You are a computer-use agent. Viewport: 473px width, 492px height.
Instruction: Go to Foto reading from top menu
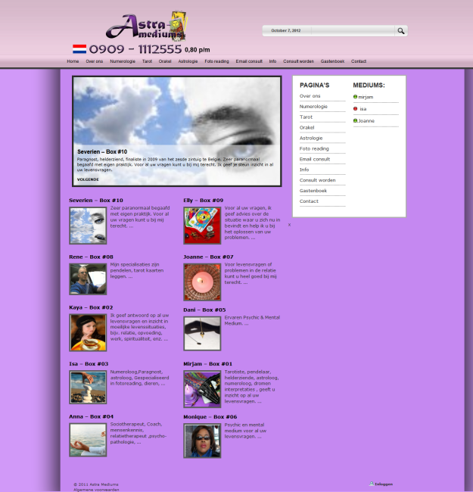pyautogui.click(x=216, y=61)
